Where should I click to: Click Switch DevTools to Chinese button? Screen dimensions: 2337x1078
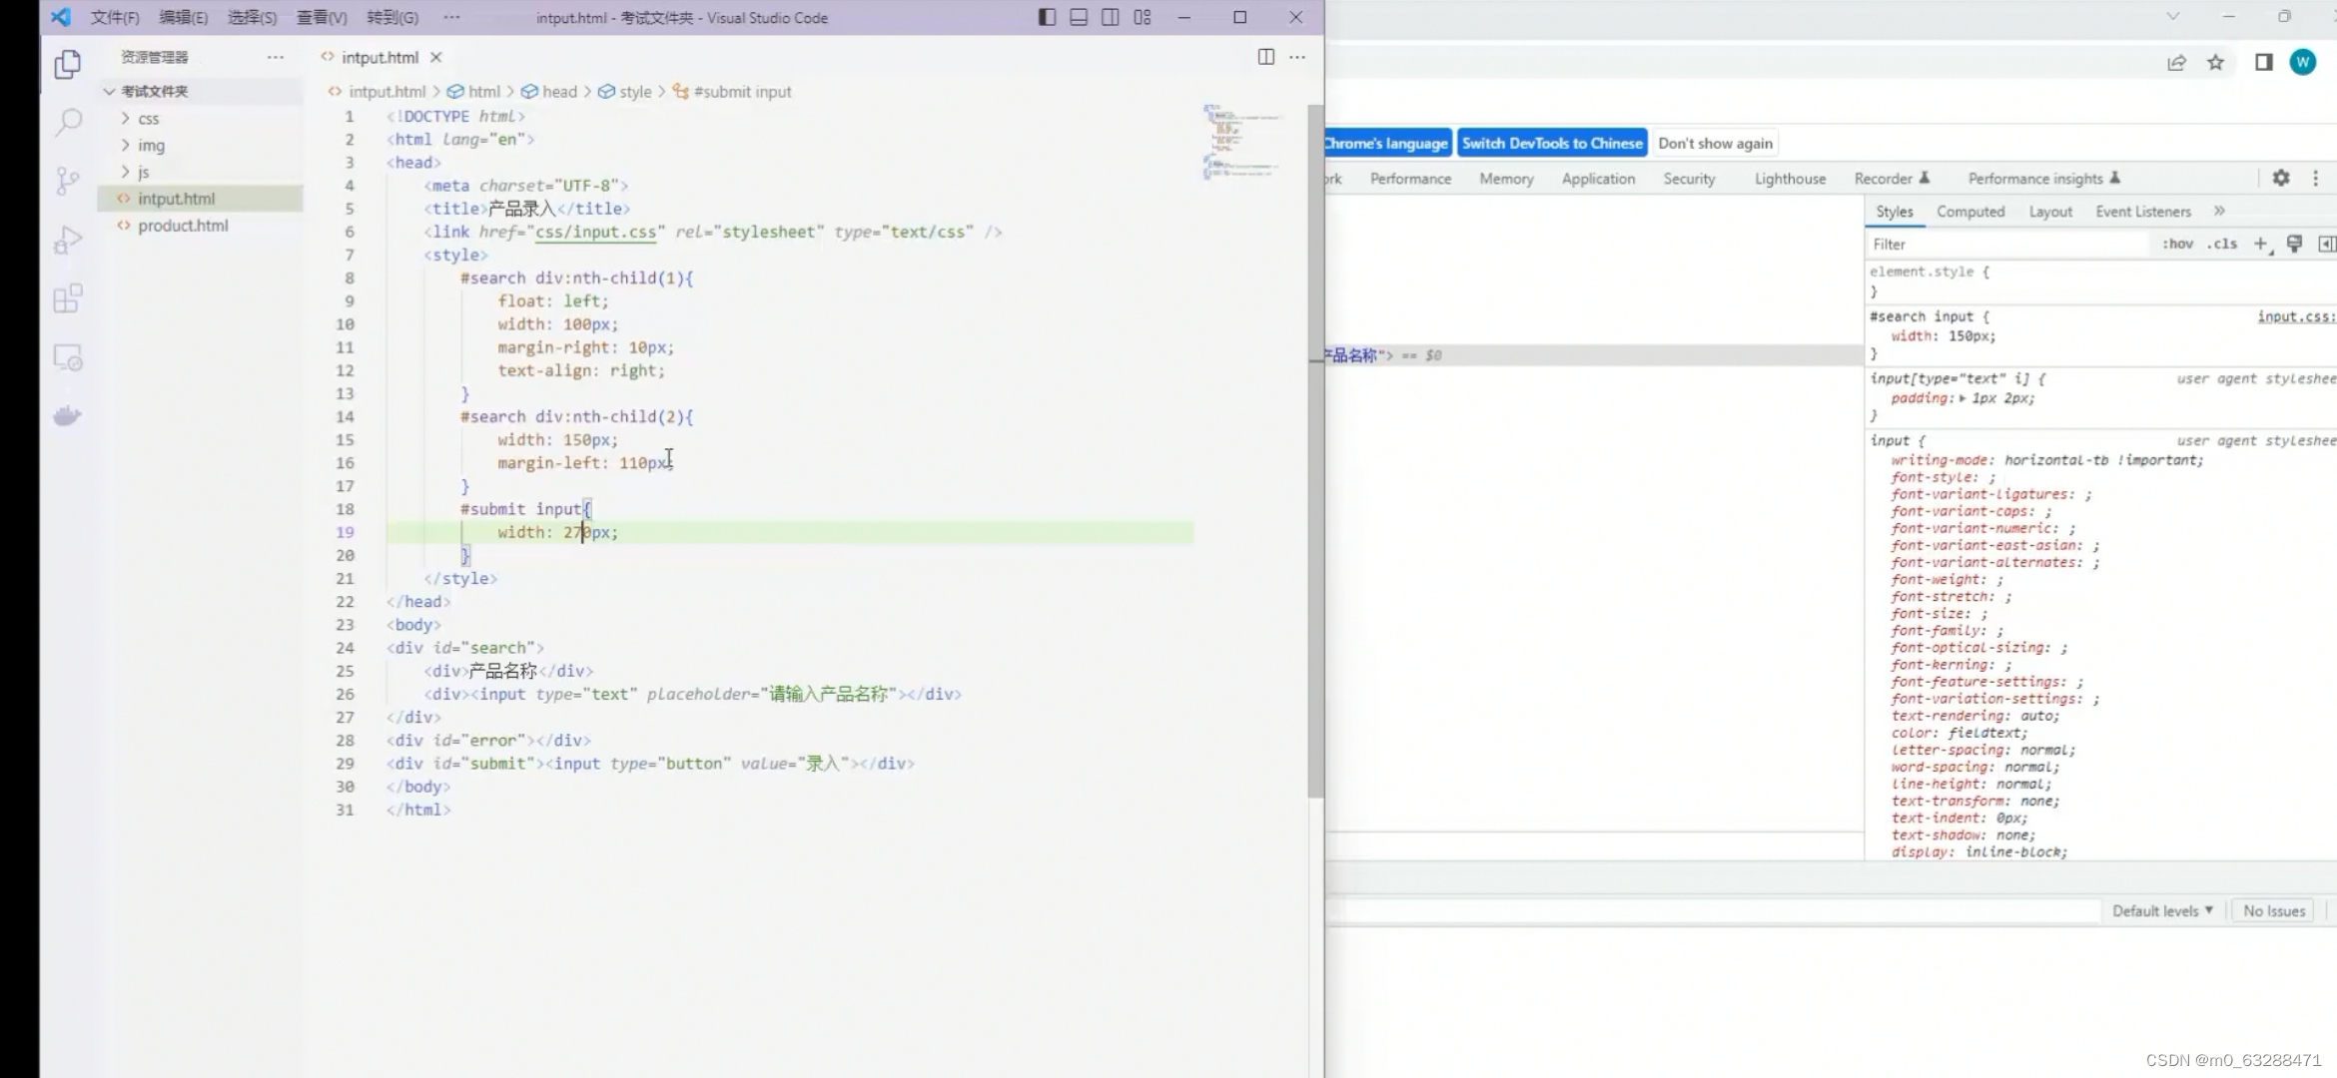tap(1551, 143)
